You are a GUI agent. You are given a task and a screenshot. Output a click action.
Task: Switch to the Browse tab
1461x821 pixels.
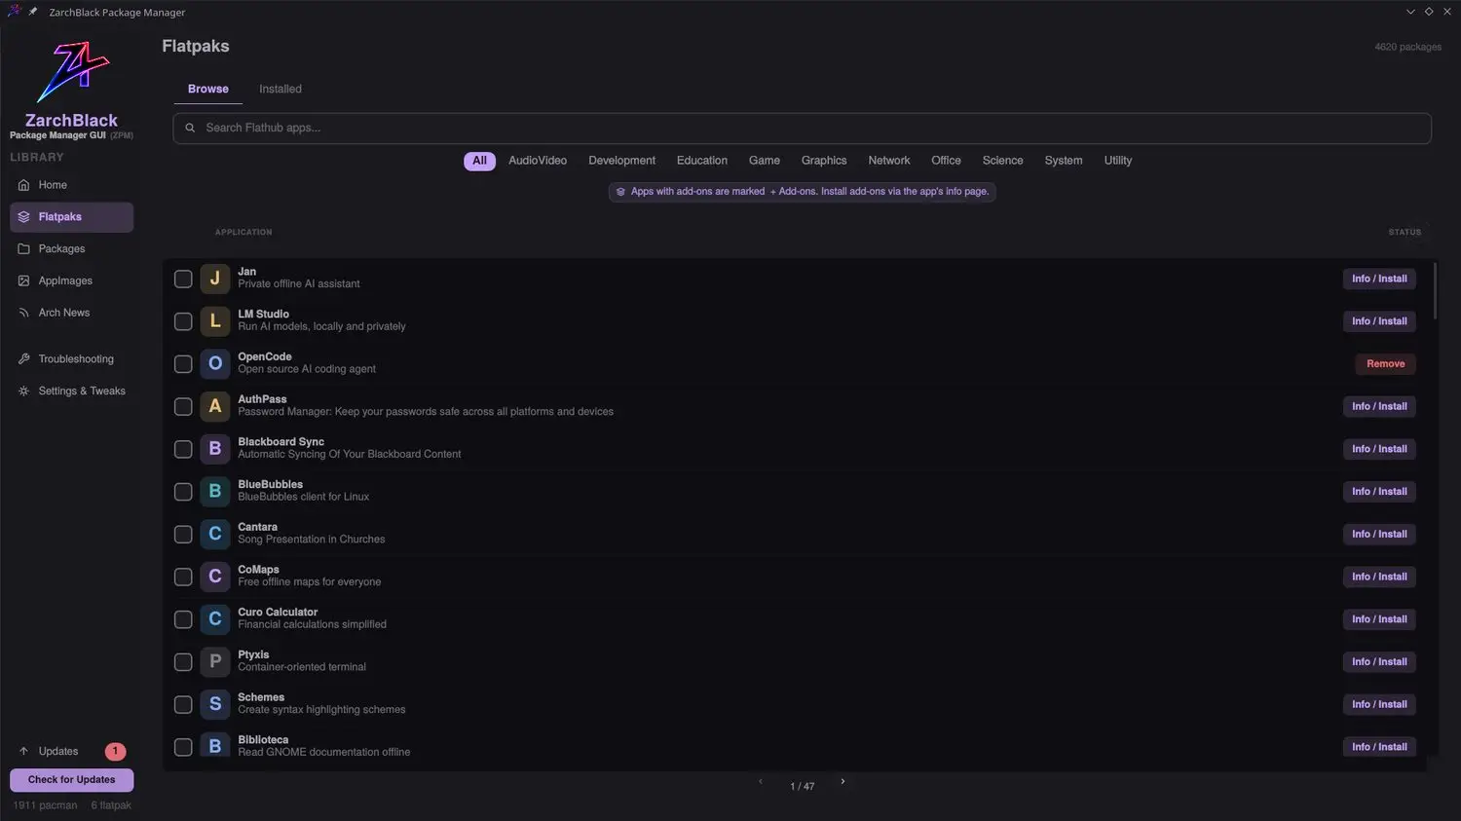[208, 89]
